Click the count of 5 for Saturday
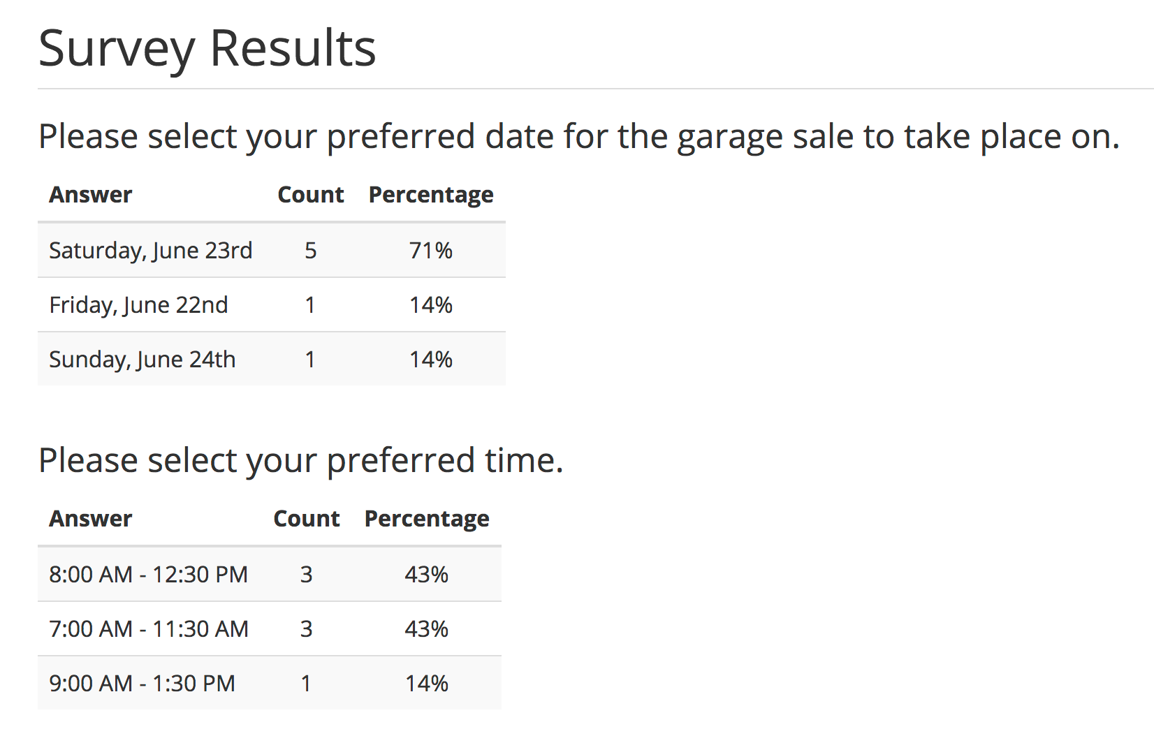 [x=310, y=251]
